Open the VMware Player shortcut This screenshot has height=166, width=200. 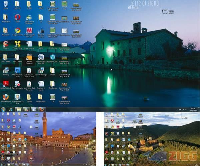click(x=17, y=44)
